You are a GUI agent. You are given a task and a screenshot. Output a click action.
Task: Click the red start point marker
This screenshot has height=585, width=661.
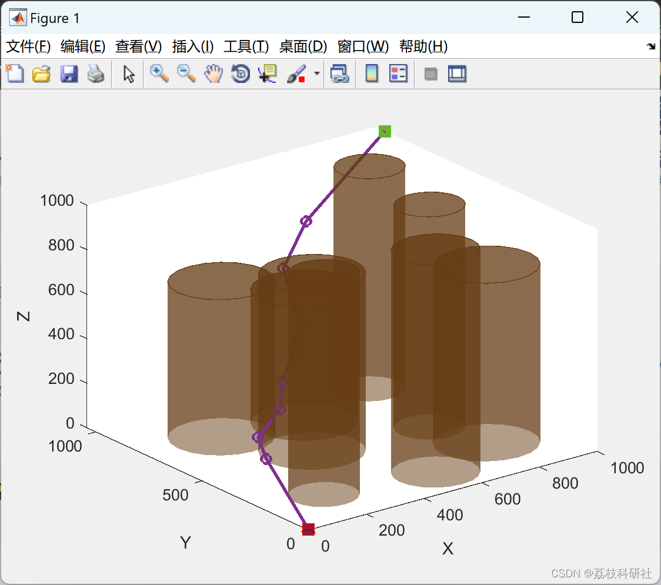click(309, 529)
